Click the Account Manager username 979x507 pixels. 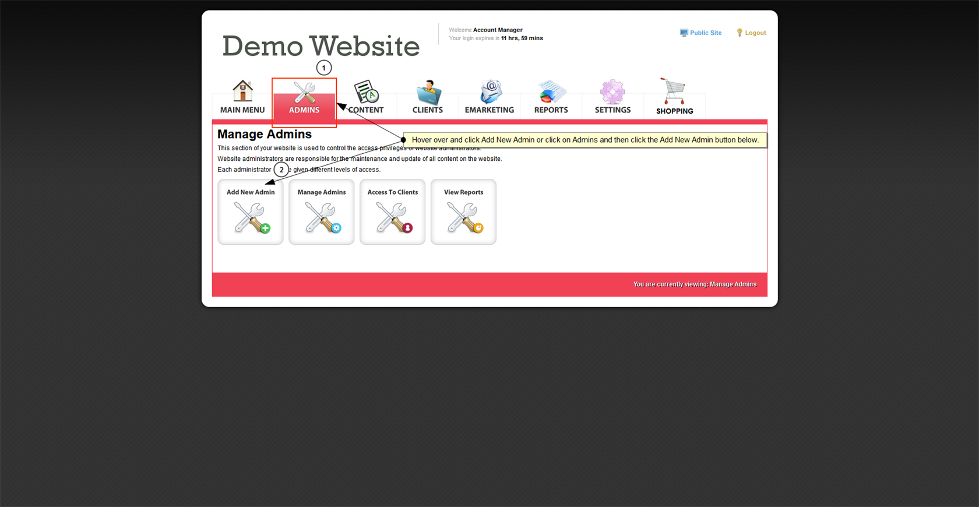[498, 30]
